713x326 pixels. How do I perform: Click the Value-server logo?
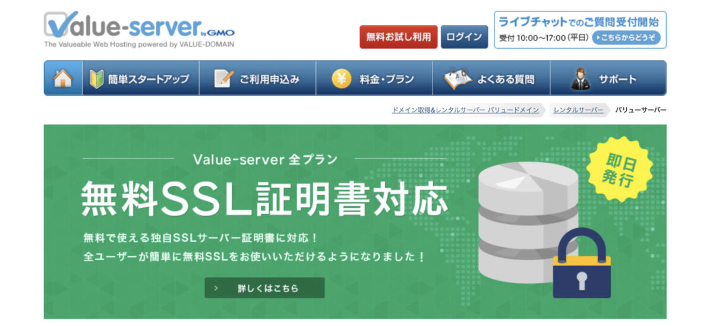[x=138, y=26]
